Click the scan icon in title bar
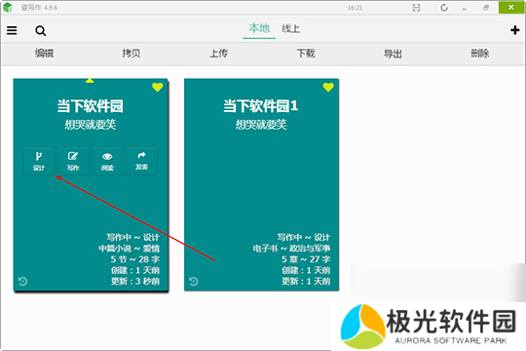 click(416, 8)
